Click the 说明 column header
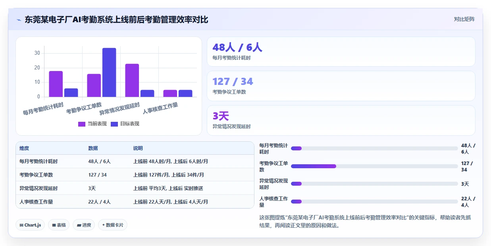This screenshot has width=491, height=246. tap(138, 148)
